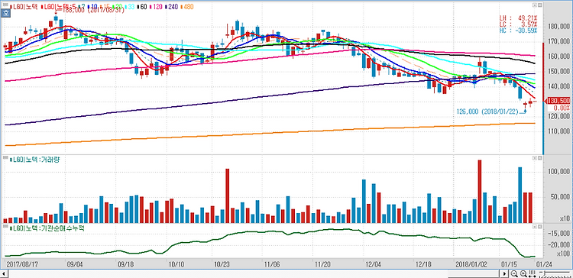Screen dimensions: 573x278
Task: Click the current price tag 130,500
Action: point(558,101)
